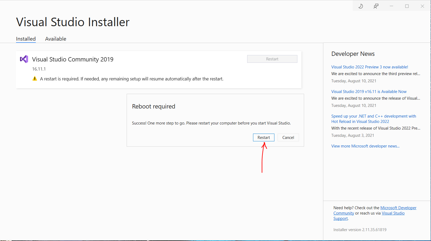Click 'With the recent release of Visual Studio 2022' text
The width and height of the screenshot is (431, 241).
click(376, 128)
